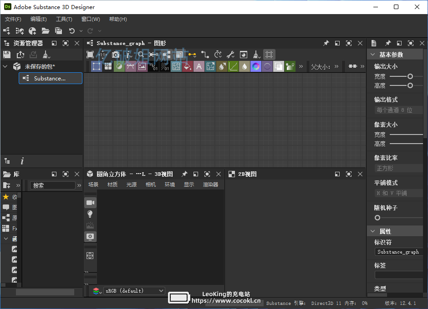
Task: Click the save icon in resource manager
Action: 7,55
